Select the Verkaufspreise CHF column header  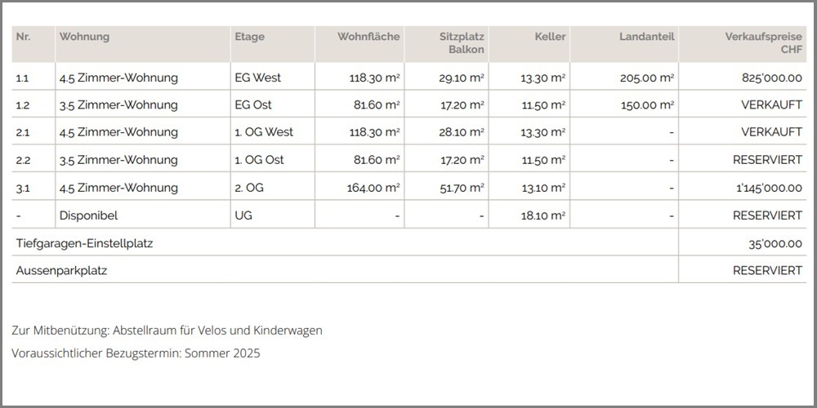(763, 43)
